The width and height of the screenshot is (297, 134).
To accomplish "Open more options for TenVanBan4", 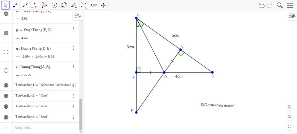I will point(74,117).
